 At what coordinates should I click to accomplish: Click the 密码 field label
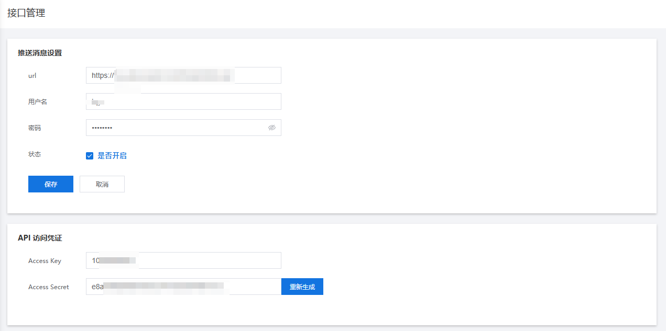[x=35, y=128]
